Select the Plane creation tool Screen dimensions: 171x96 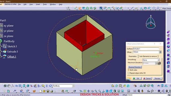click(136, 8)
